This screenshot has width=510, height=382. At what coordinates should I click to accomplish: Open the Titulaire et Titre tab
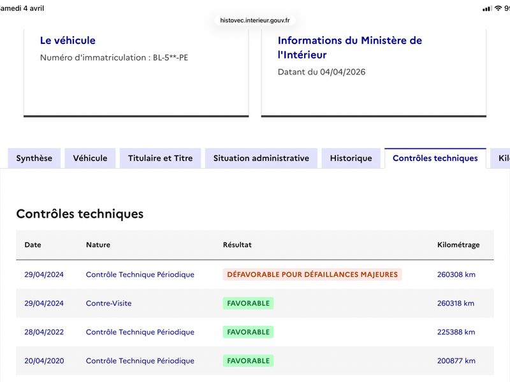(161, 158)
